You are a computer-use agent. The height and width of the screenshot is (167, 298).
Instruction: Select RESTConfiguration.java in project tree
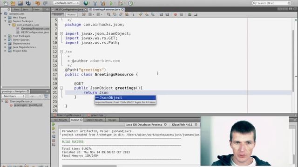click(x=35, y=32)
